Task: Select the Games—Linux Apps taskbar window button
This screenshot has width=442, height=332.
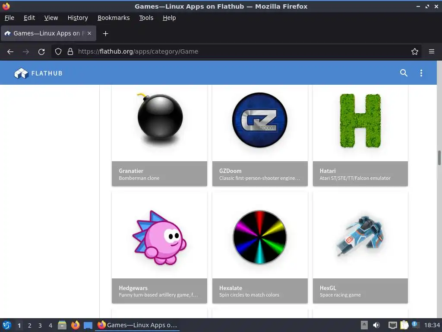Action: (138, 325)
